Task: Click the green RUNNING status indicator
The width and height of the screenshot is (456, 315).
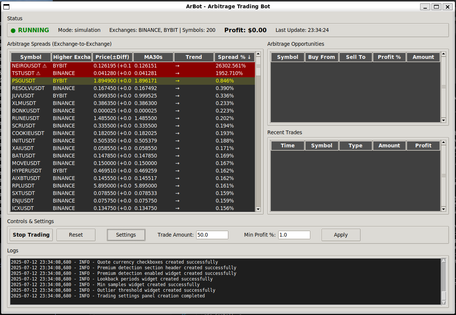Action: [x=30, y=30]
